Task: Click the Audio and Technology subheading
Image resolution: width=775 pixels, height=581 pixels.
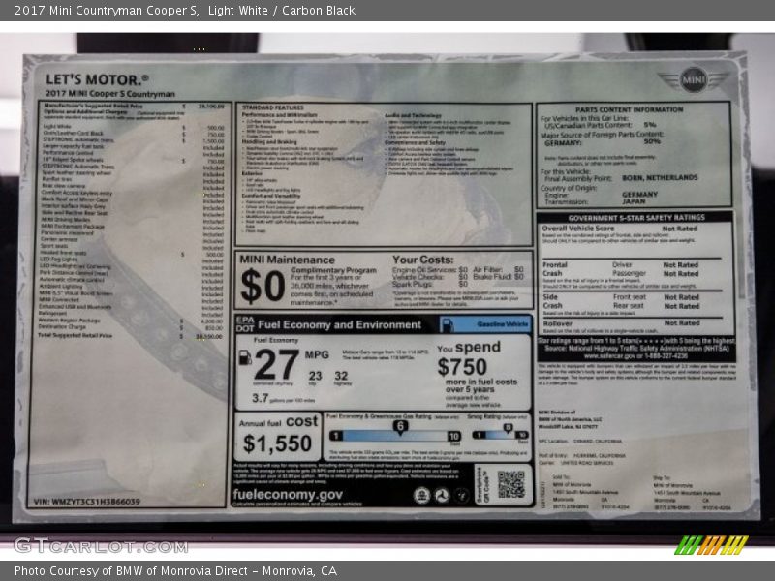Action: pyautogui.click(x=414, y=115)
